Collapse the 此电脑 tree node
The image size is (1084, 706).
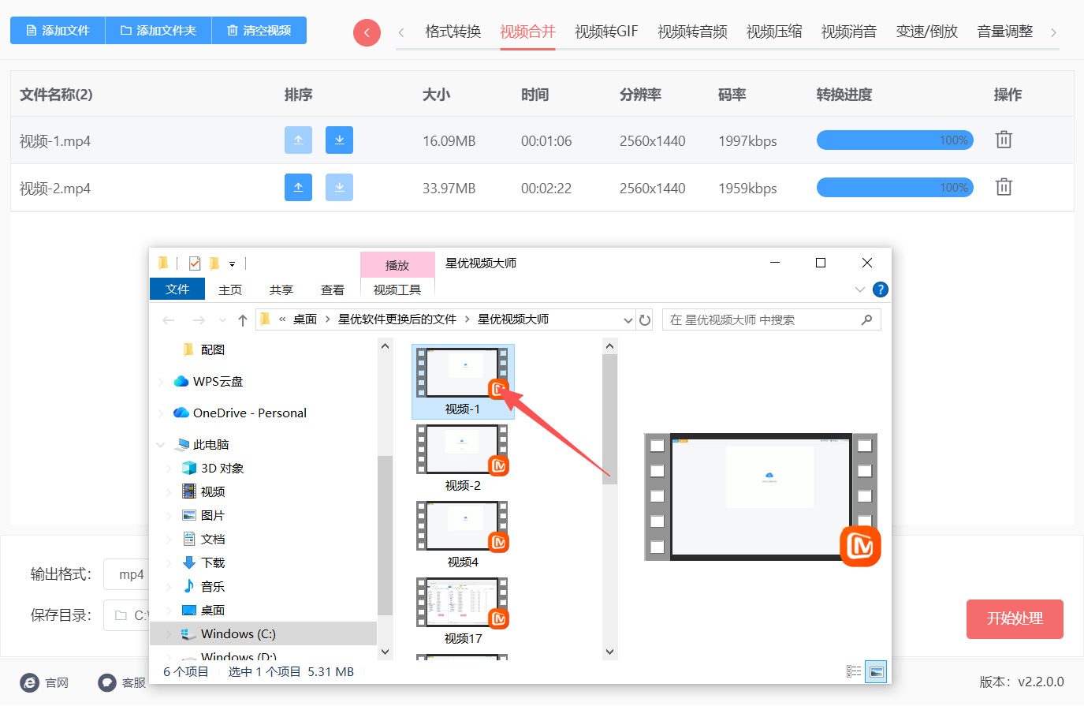tap(161, 445)
